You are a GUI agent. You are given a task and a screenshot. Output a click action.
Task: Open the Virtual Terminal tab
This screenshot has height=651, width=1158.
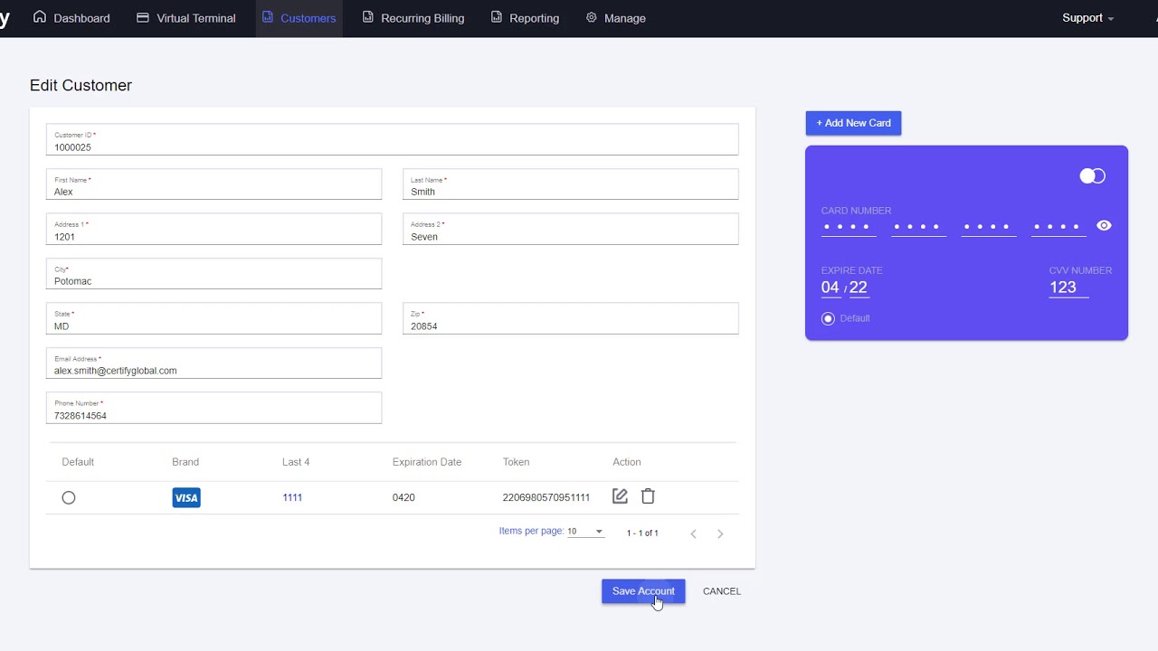[x=186, y=18]
